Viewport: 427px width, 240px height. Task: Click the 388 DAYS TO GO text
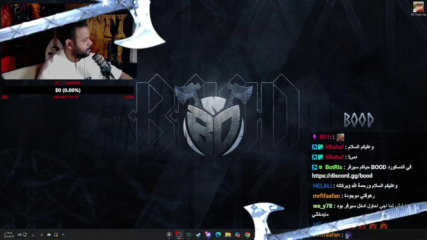pos(66,97)
